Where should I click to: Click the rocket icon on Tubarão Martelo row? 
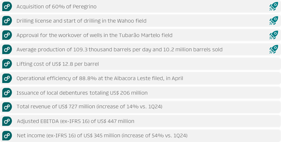(273, 35)
